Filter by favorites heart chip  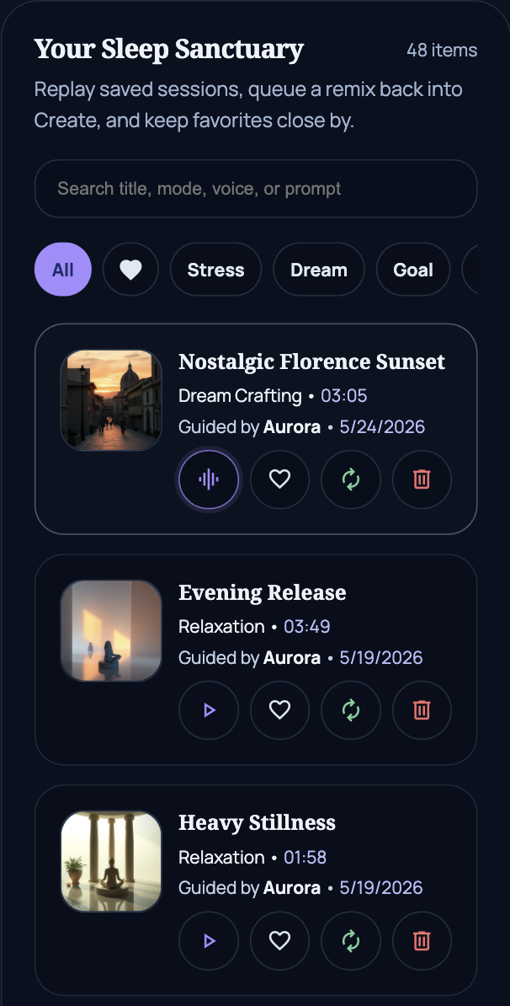130,270
